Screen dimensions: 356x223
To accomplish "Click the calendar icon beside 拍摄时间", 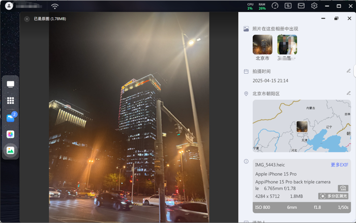I will 246,72.
